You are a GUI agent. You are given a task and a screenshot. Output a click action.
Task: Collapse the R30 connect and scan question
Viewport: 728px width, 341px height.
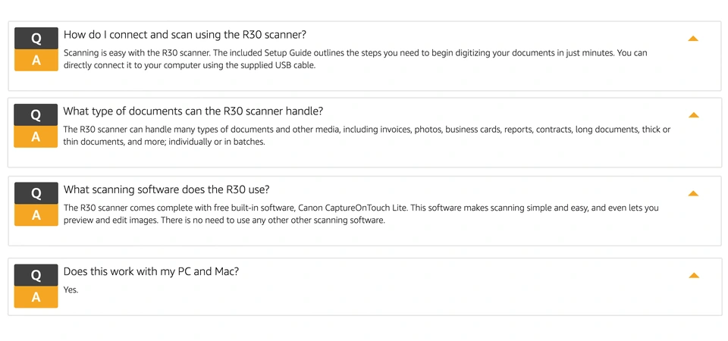click(693, 39)
